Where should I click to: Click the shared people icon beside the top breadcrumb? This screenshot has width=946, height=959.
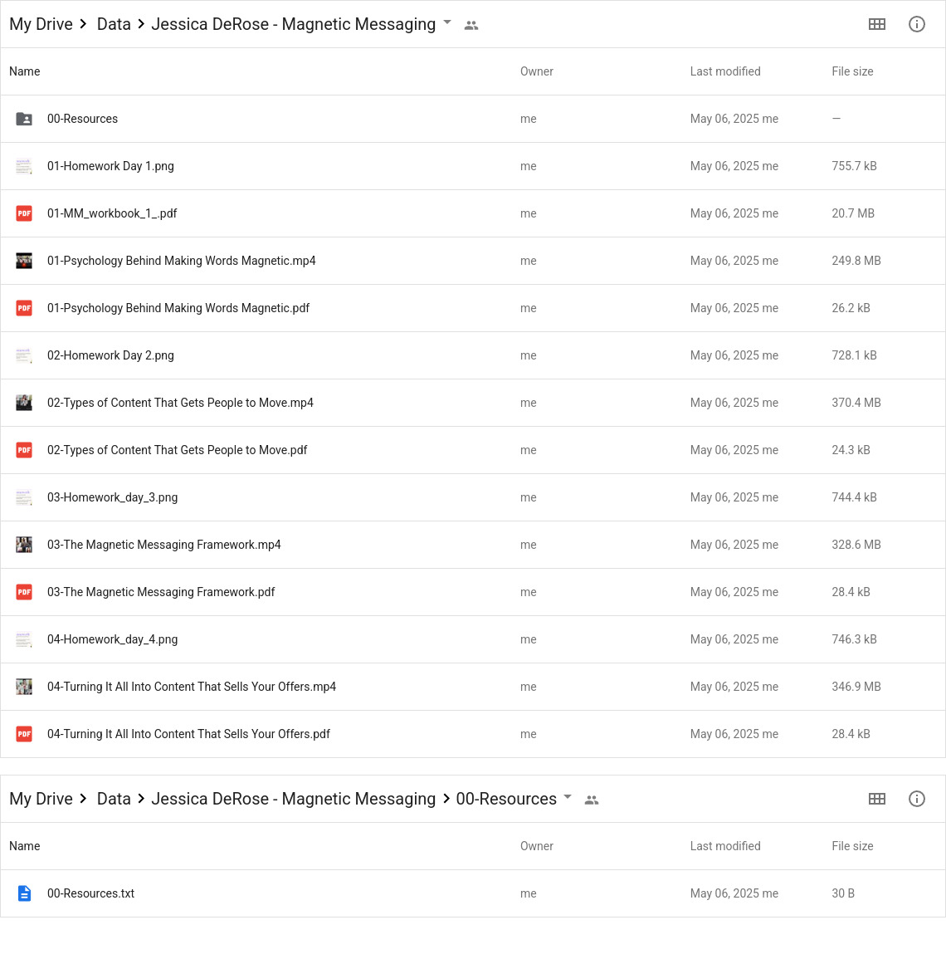[471, 25]
